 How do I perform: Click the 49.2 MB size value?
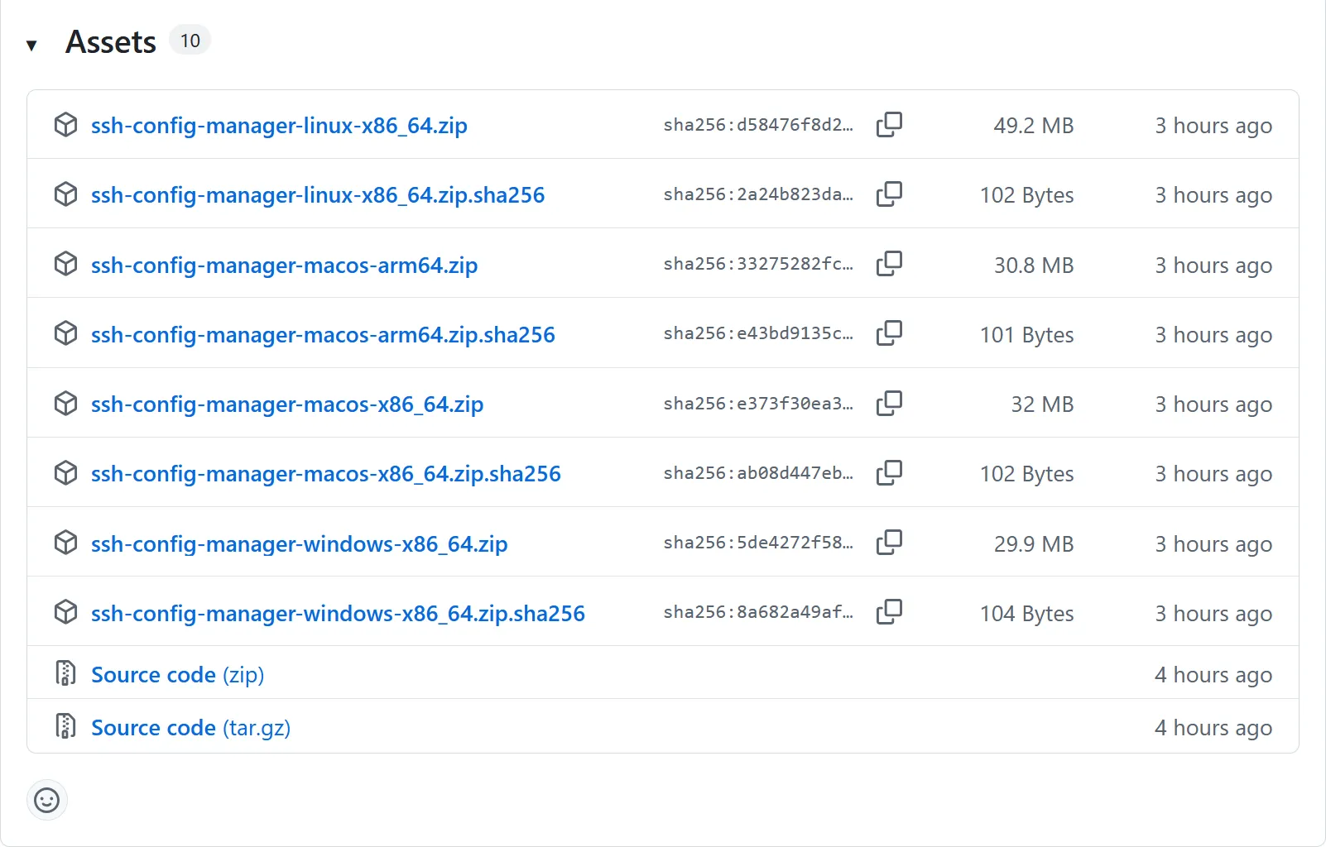tap(1034, 126)
